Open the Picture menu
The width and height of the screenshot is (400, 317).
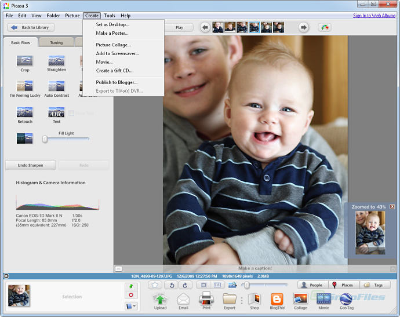coord(72,16)
